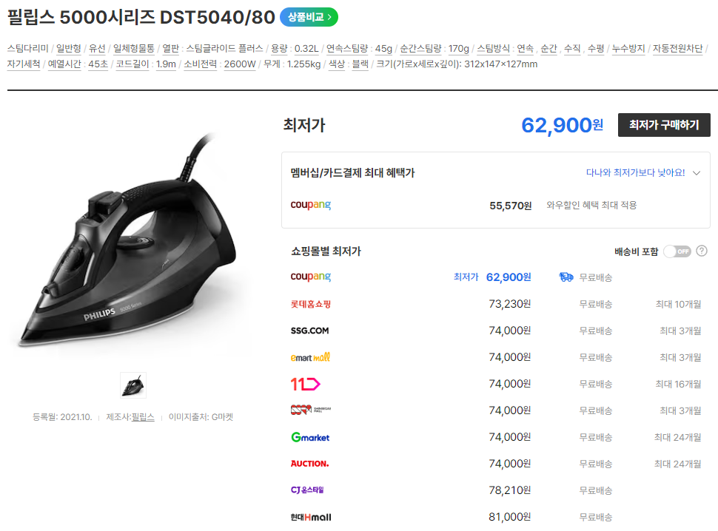Click the CJ온스타일 78,210원 price
This screenshot has height=531, width=718.
tap(510, 490)
